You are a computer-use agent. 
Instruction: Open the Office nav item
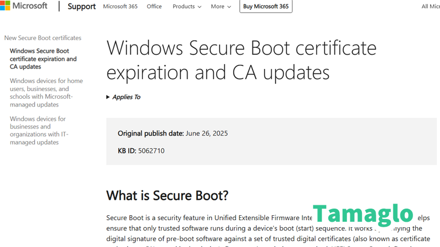click(x=154, y=7)
